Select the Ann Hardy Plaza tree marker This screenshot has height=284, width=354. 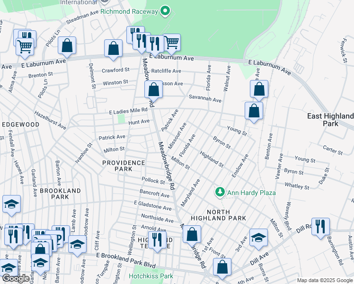tap(219, 192)
